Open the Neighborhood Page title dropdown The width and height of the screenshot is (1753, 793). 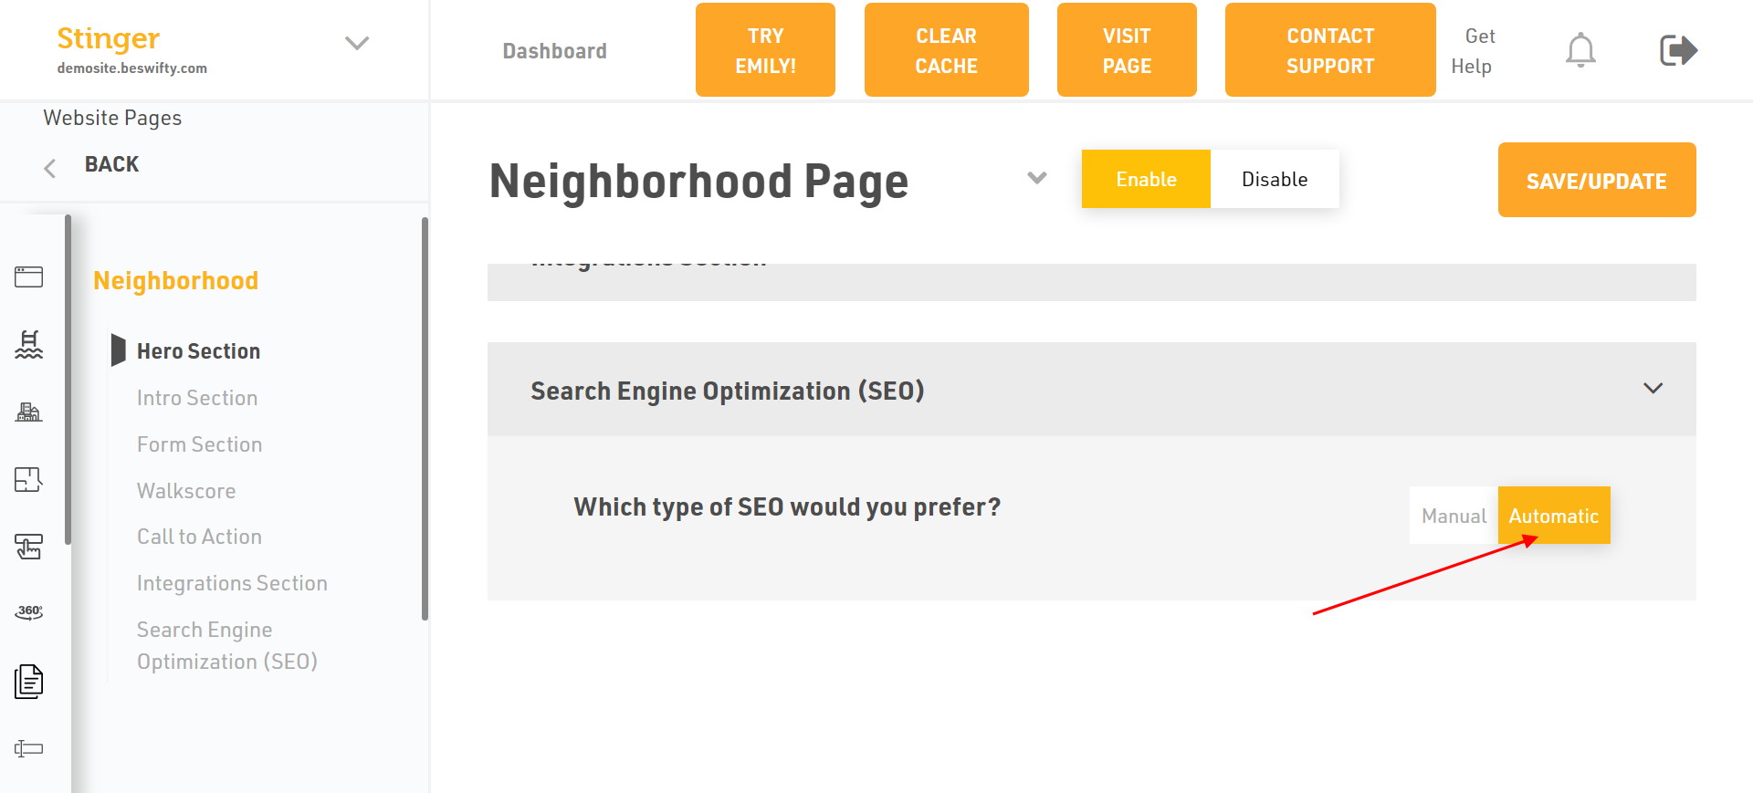[x=1036, y=178]
